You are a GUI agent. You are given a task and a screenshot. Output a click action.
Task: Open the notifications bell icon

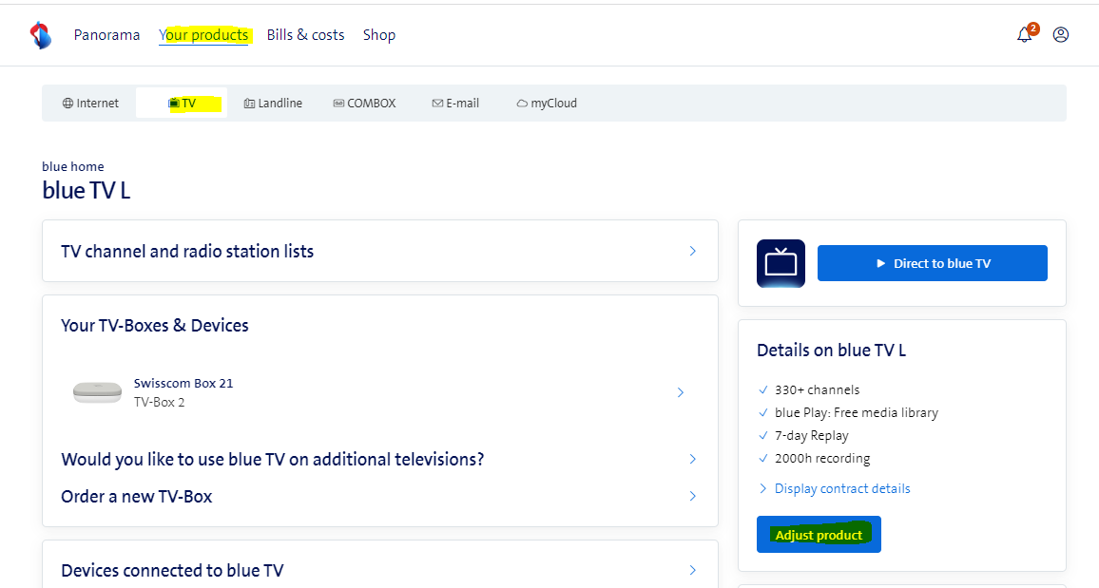click(1024, 35)
